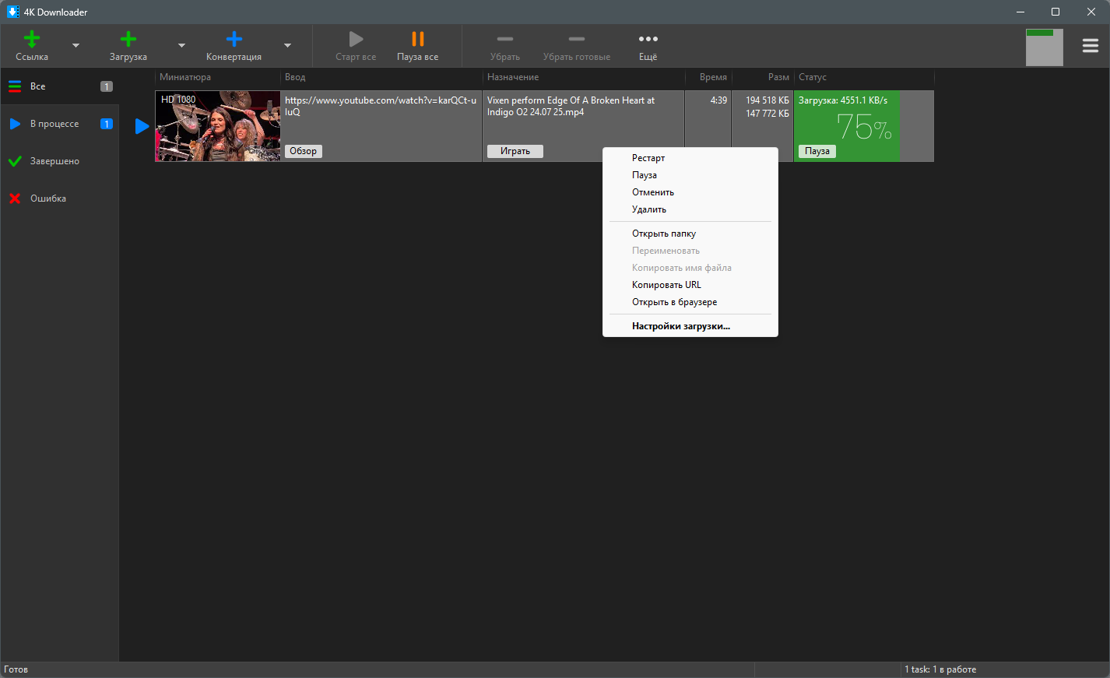Click the Vixen video thumbnail
1110x678 pixels.
(x=218, y=126)
